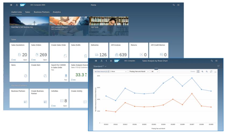The height and width of the screenshot is (134, 226).
Task: Zoom out on the chart
Action: coord(207,72)
